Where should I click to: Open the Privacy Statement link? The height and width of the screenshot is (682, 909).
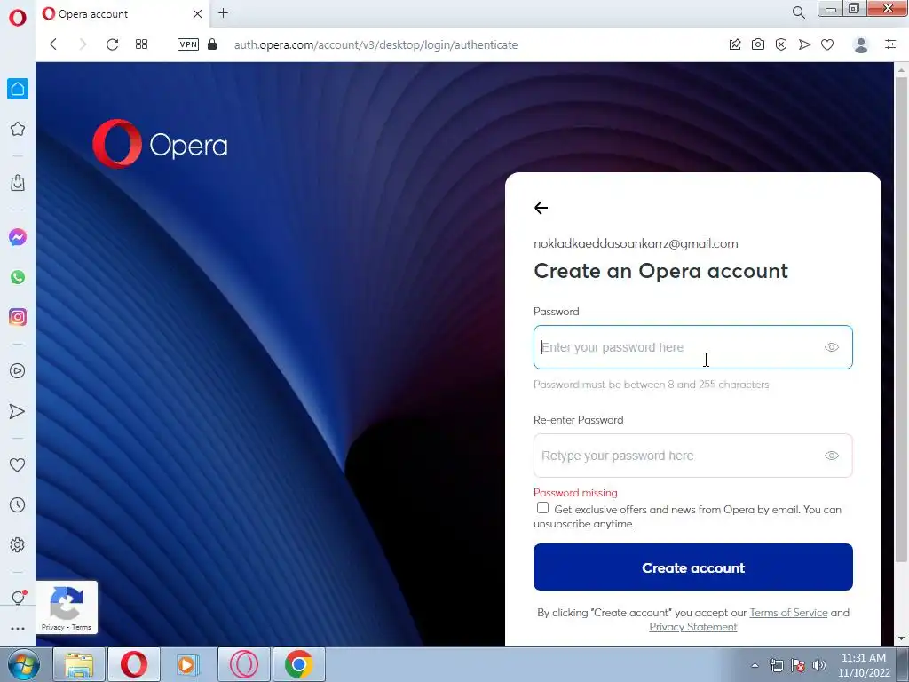click(x=692, y=627)
